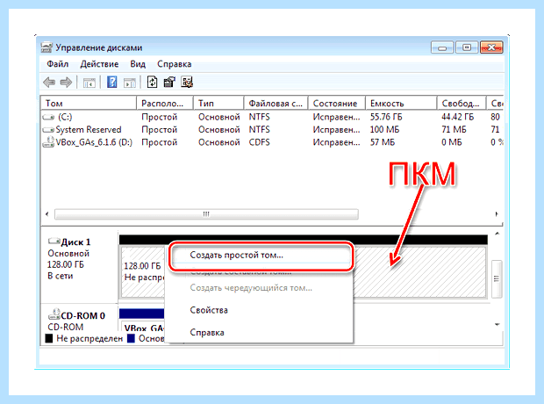The width and height of the screenshot is (544, 404).
Task: Click the Disk Management title bar icon
Action: tap(47, 47)
